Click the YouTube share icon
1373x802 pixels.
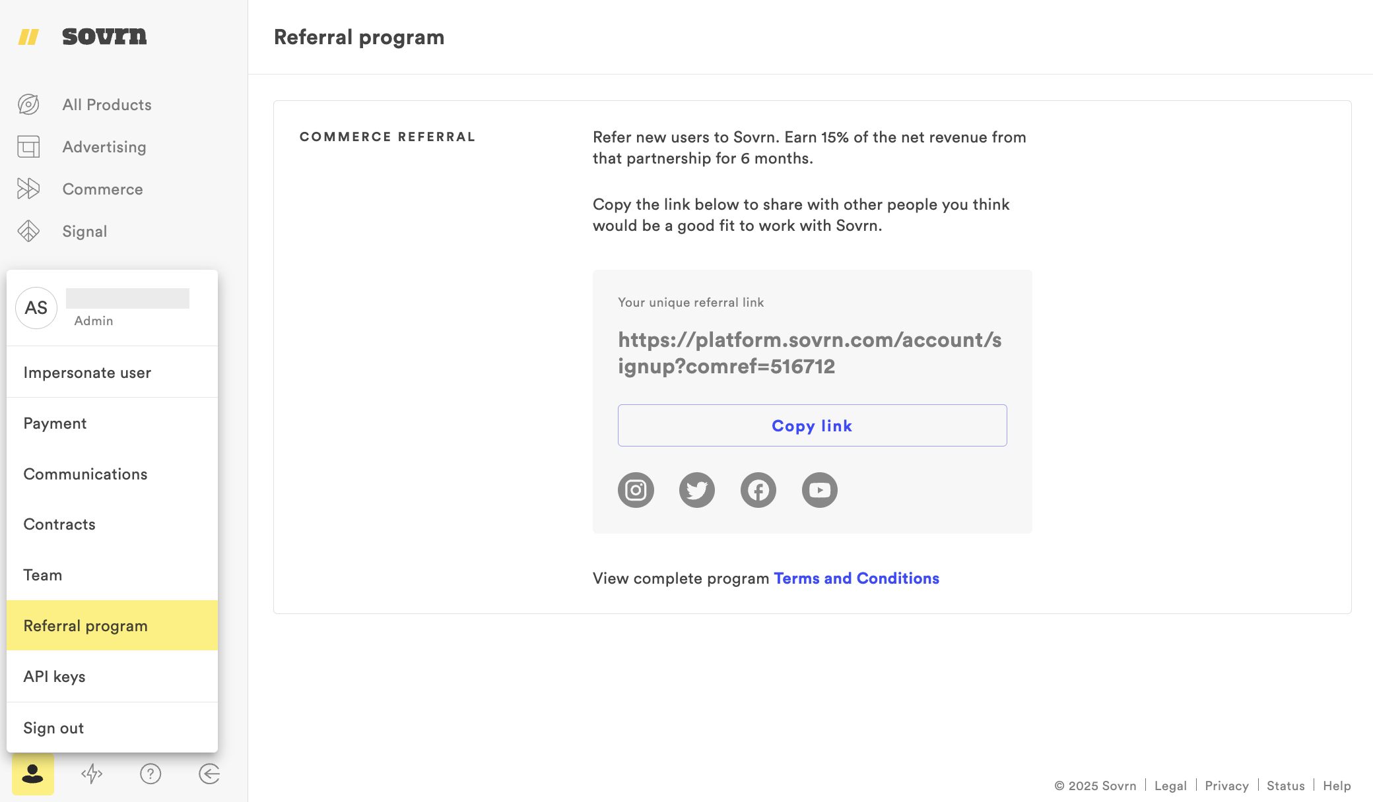[820, 490]
